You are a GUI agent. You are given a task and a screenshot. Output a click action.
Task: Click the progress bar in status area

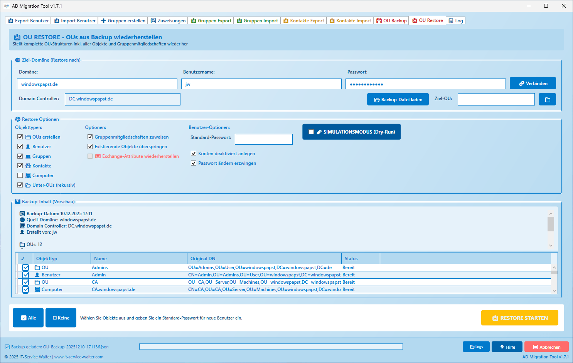click(271, 347)
